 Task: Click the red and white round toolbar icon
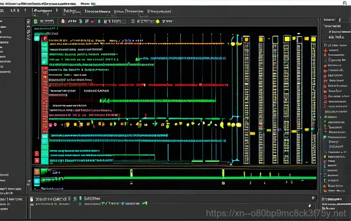tap(63, 21)
